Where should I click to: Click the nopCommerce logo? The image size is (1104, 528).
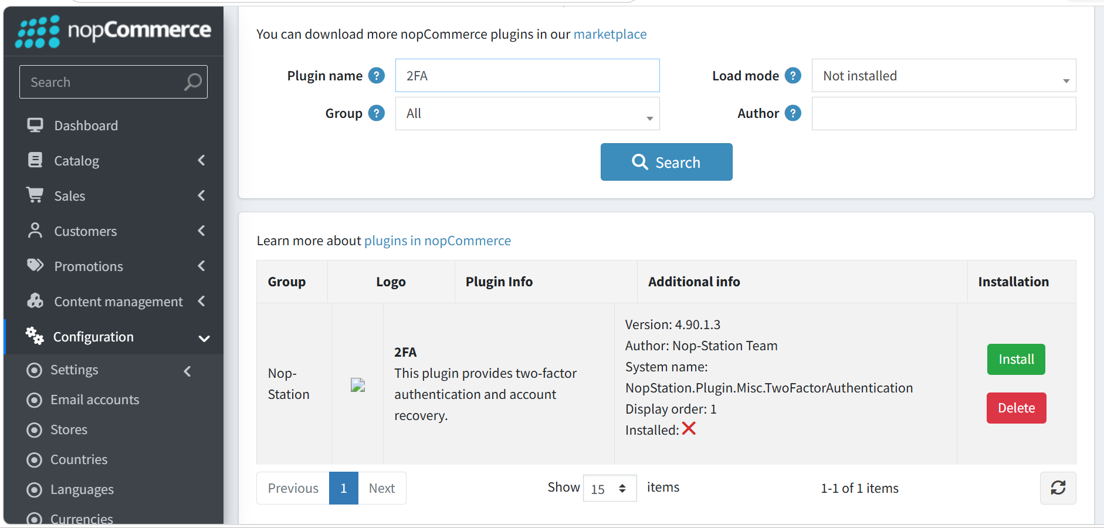tap(113, 31)
